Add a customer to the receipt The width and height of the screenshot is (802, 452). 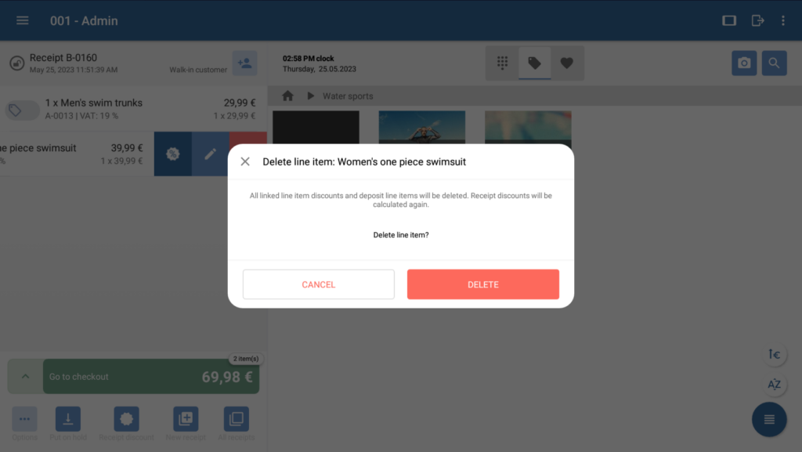tap(244, 63)
